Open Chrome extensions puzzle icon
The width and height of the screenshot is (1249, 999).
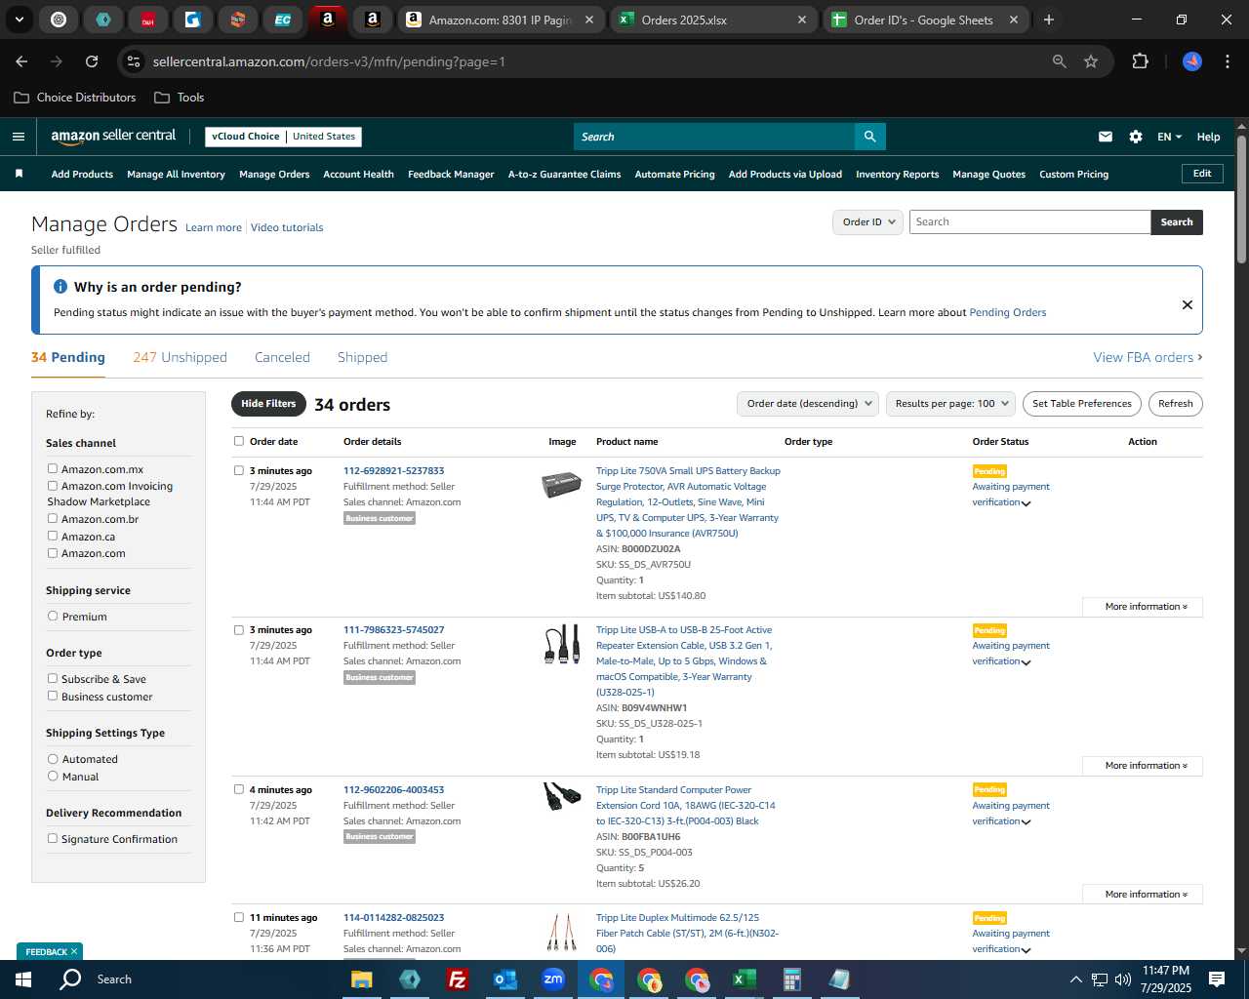[1140, 61]
